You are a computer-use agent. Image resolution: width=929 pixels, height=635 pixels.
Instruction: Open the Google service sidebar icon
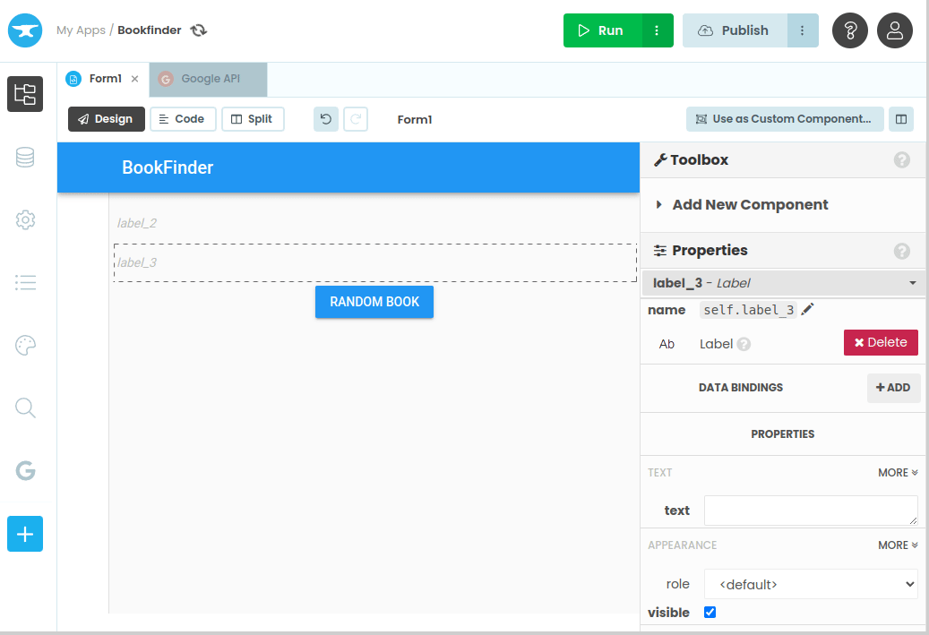pyautogui.click(x=25, y=471)
